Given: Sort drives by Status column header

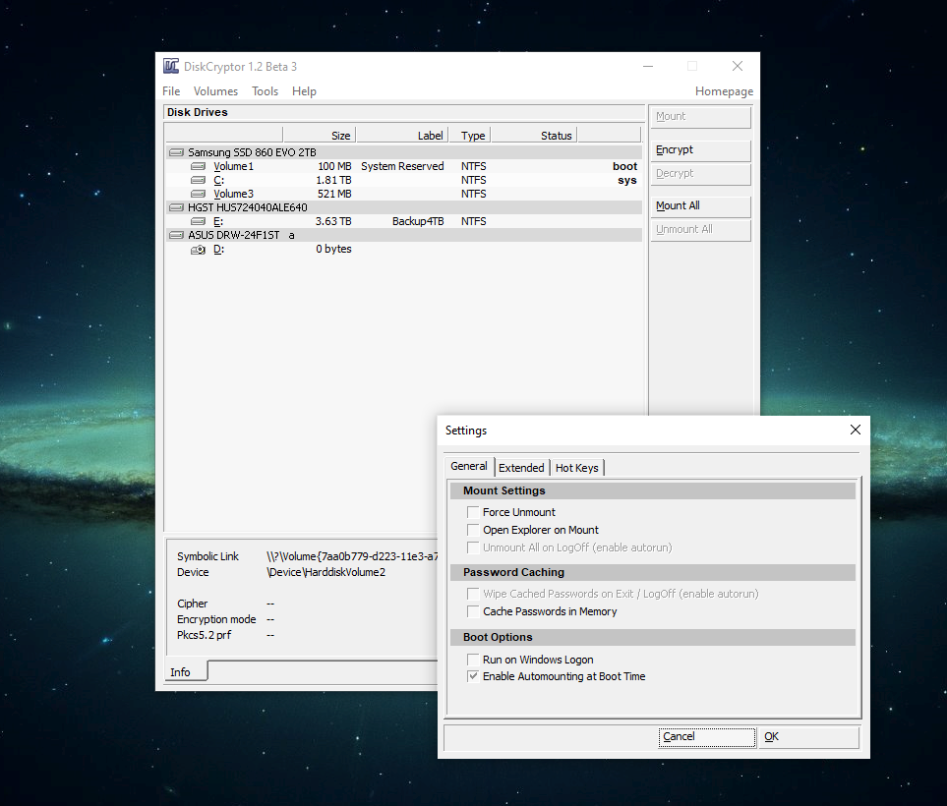Looking at the screenshot, I should coord(535,136).
